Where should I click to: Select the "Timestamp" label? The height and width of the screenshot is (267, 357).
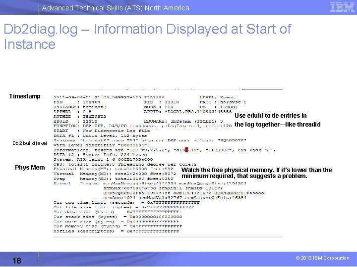coord(25,96)
